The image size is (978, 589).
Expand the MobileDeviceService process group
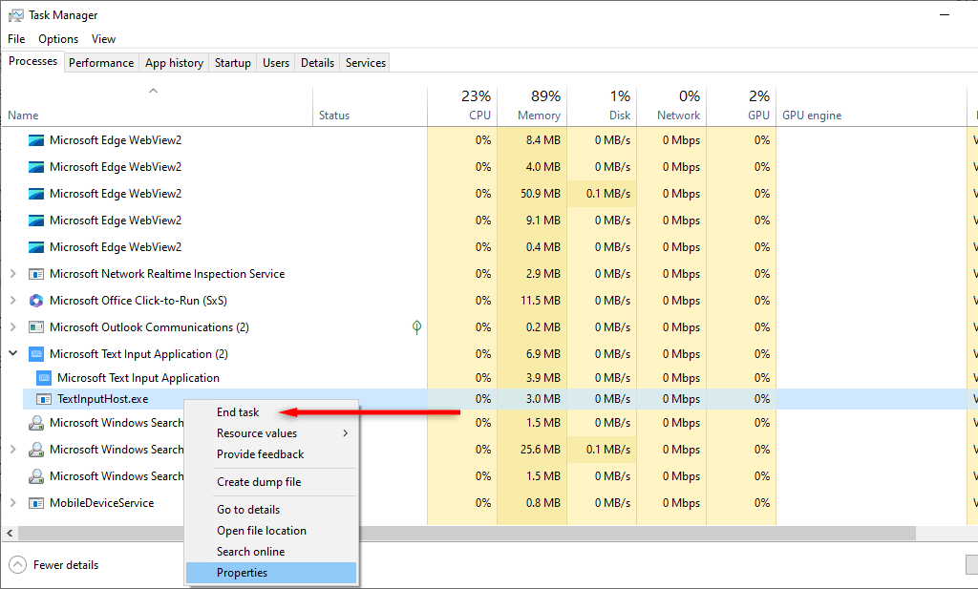[x=12, y=503]
